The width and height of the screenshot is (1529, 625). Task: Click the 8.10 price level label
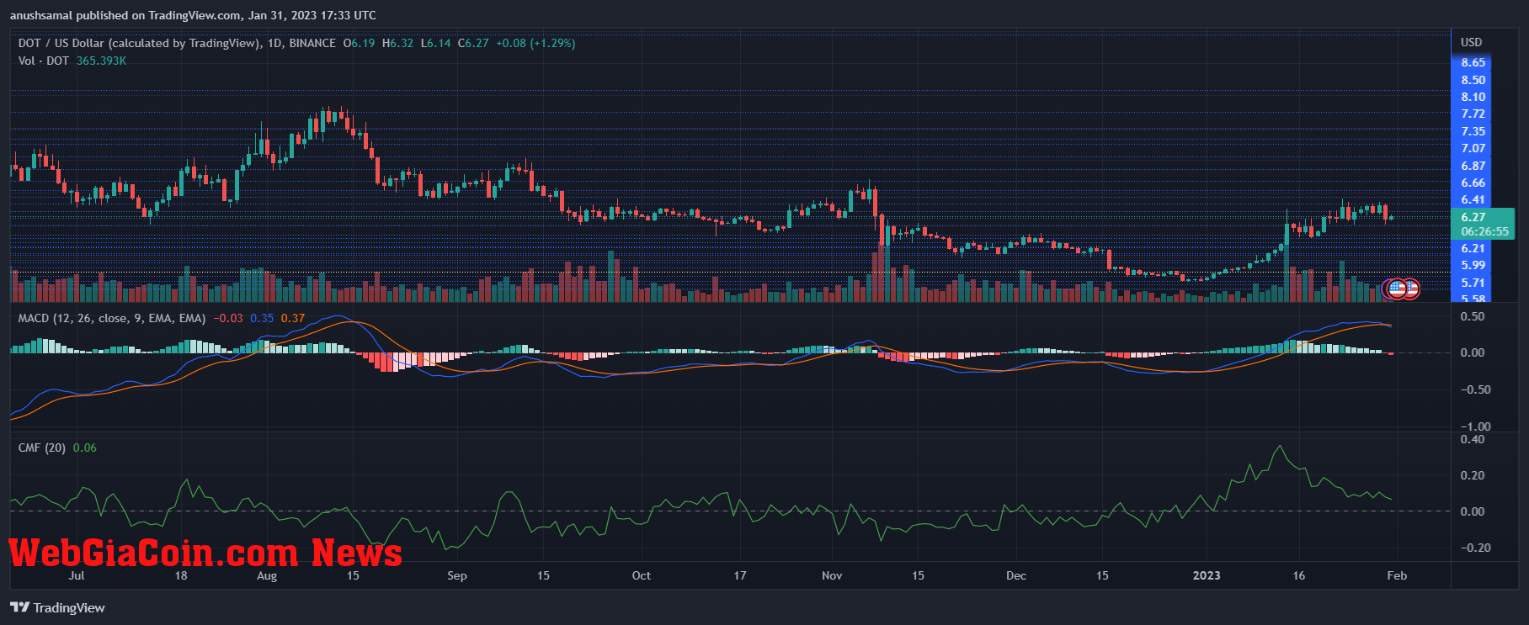pos(1473,97)
